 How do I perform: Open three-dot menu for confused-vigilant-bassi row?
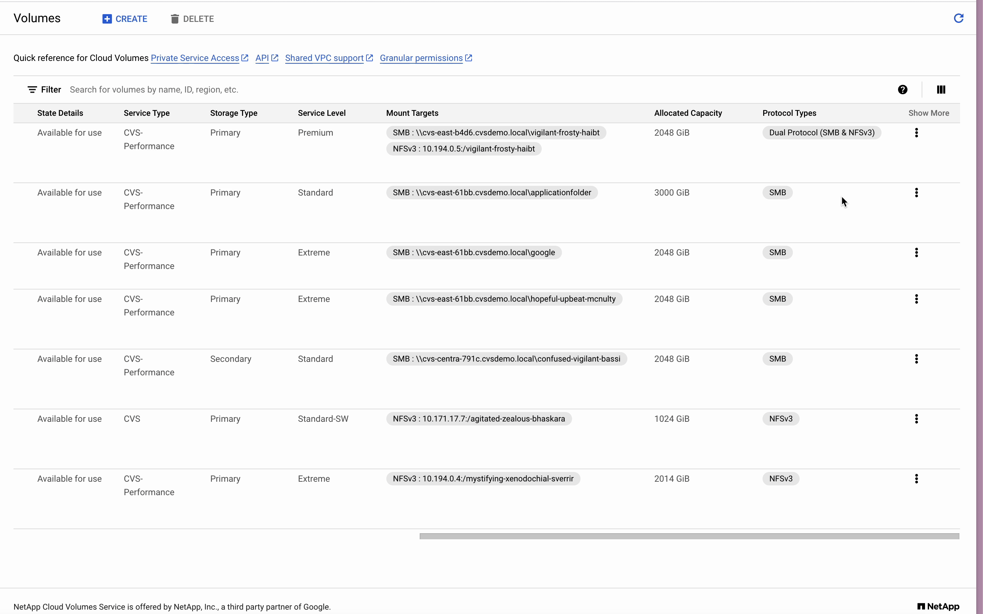[916, 359]
